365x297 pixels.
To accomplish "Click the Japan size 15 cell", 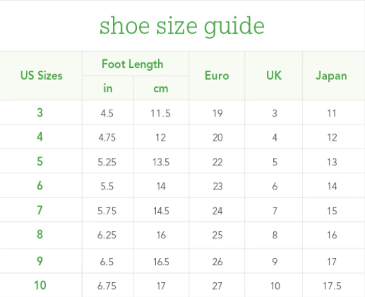I will click(332, 211).
